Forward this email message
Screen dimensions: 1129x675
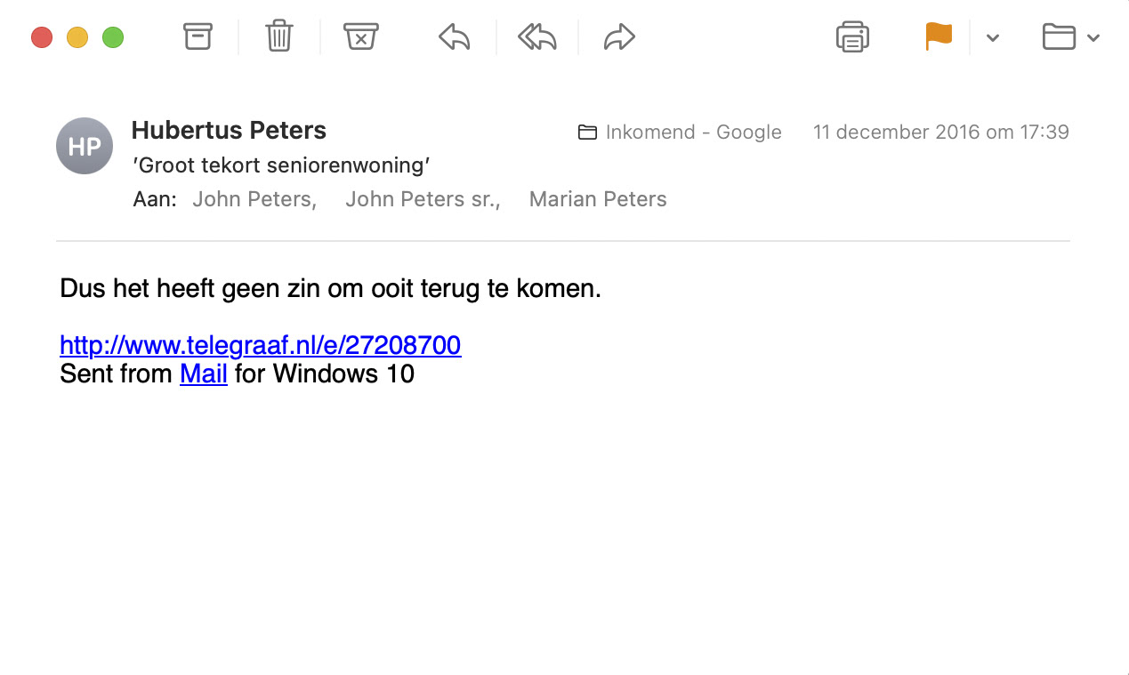point(619,36)
